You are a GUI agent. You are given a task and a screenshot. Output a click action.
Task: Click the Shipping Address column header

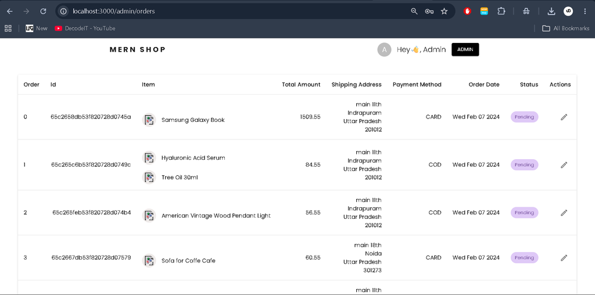click(356, 85)
